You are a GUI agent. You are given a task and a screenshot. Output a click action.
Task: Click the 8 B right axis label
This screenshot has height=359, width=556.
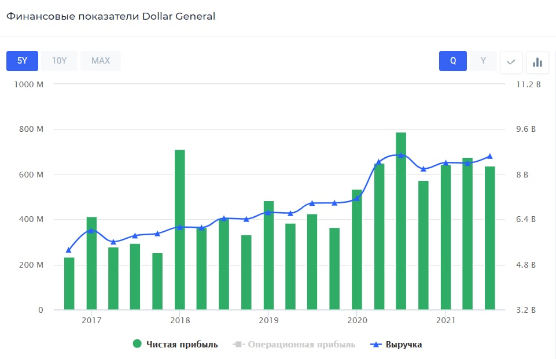click(522, 175)
